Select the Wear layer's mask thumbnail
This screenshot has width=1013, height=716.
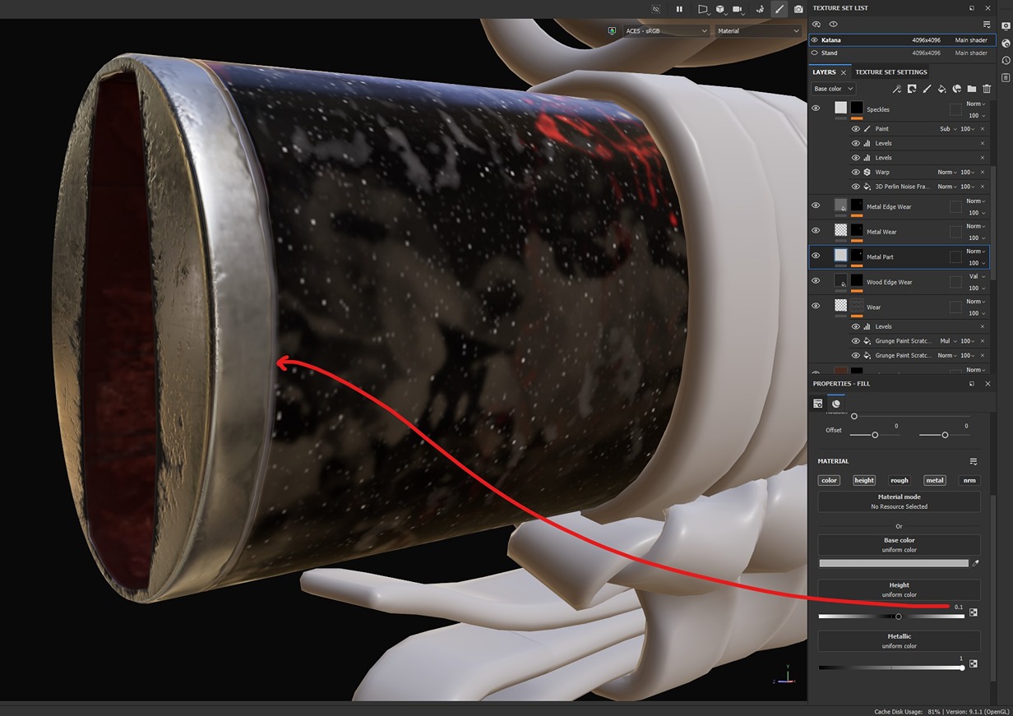pyautogui.click(x=857, y=307)
